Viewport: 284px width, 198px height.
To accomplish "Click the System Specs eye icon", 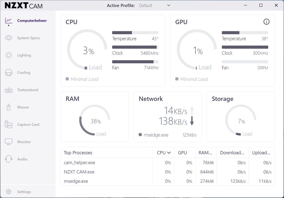I will pyautogui.click(x=9, y=38).
